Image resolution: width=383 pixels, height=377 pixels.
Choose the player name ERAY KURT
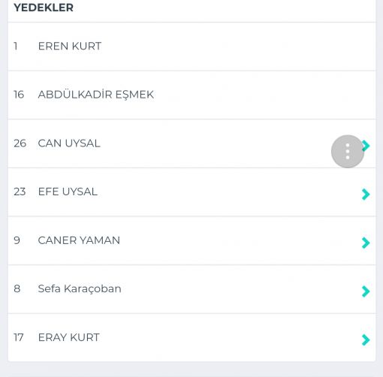point(68,337)
